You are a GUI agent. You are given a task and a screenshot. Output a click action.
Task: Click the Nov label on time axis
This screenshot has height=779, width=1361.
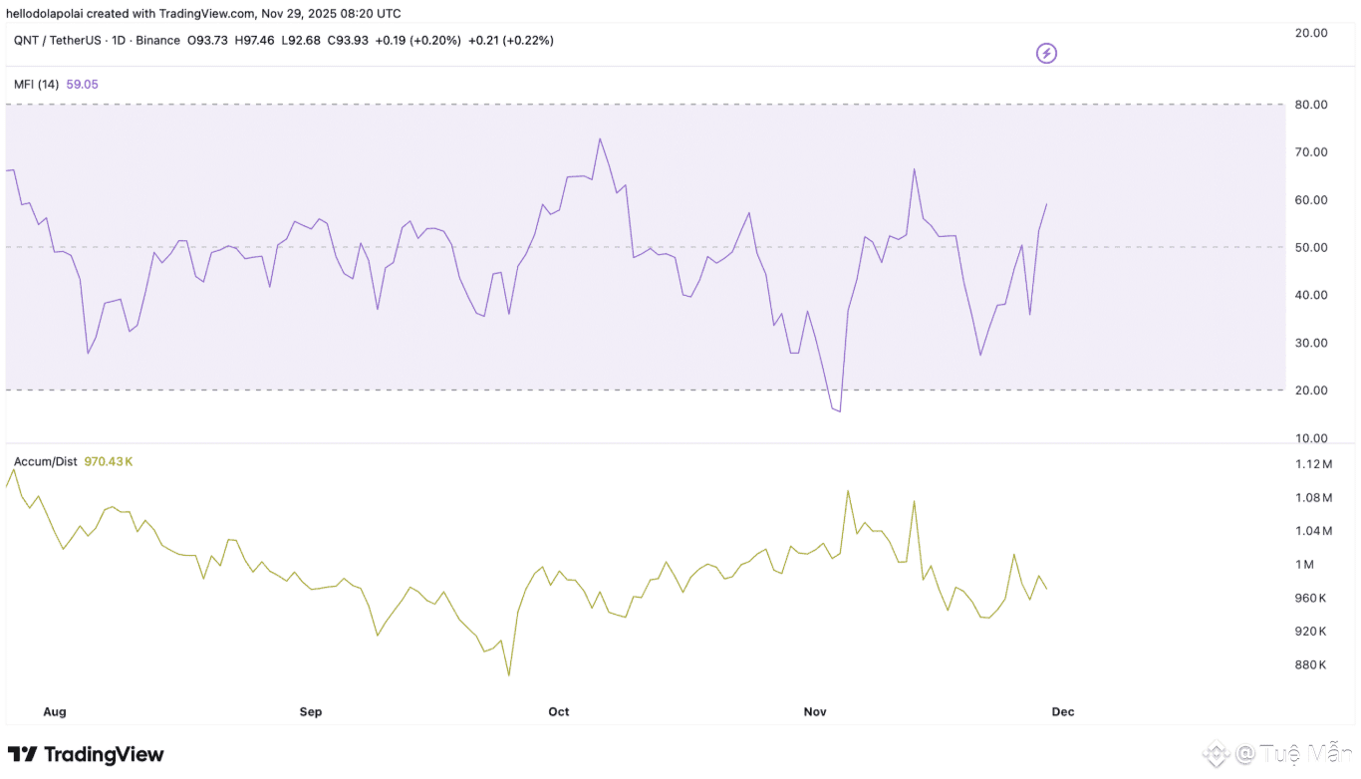[x=816, y=712]
